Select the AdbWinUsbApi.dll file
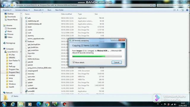 click(x=34, y=24)
